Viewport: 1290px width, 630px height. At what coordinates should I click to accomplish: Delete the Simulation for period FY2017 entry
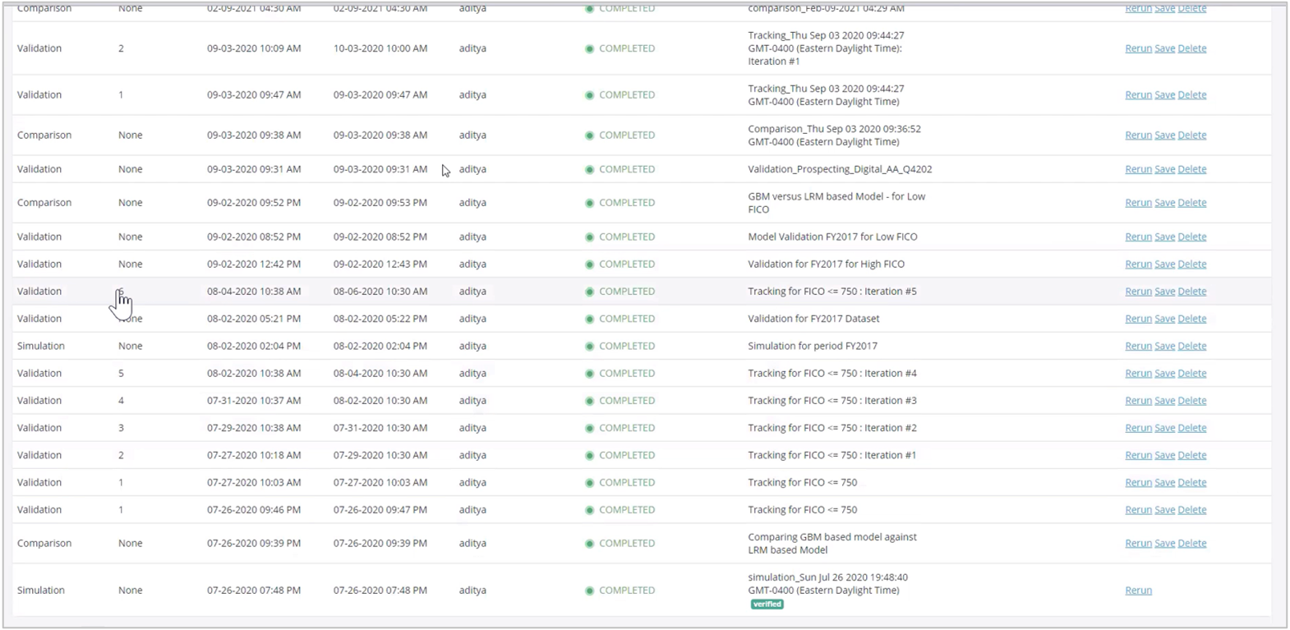[1191, 347]
